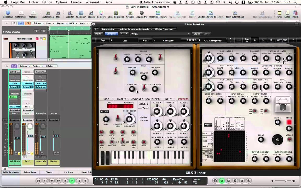Image resolution: width=301 pixels, height=188 pixels.
Task: Open the Bank selector dropdown
Action: [x=103, y=40]
